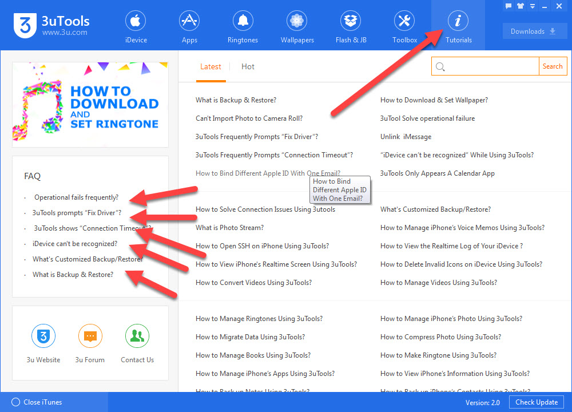Open 'Unlink iMessage' tutorial
The width and height of the screenshot is (572, 412).
pos(406,137)
